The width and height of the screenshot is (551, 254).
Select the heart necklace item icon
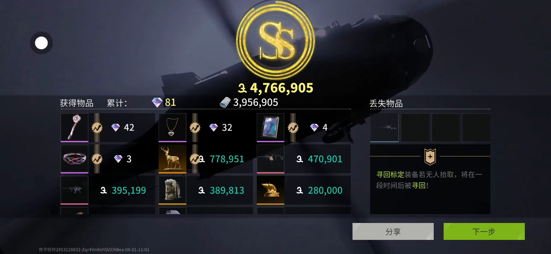172,127
